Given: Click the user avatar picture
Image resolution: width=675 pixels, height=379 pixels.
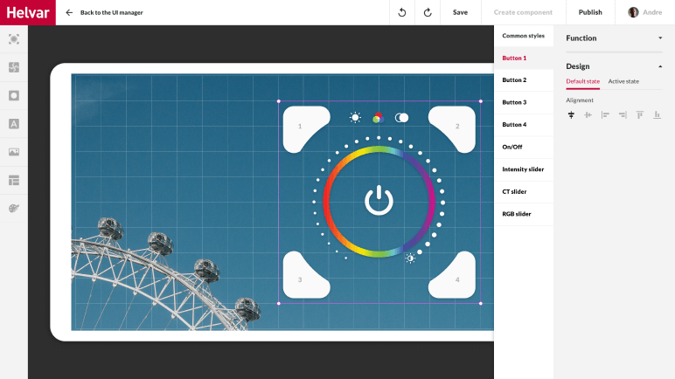Looking at the screenshot, I should (x=633, y=12).
